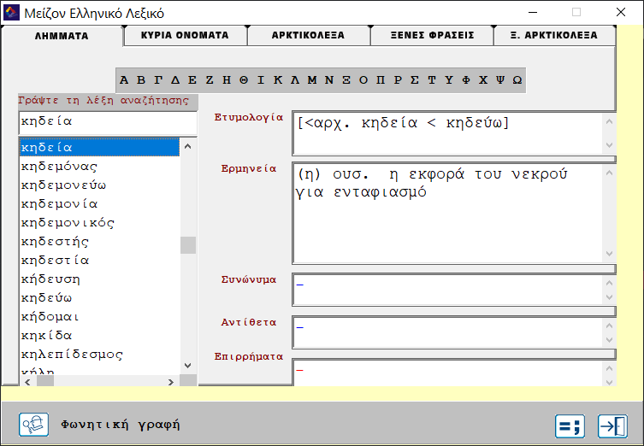Screen dimensions: 644x446
Task: Select κηδεμονία in the word list
Action: pyautogui.click(x=99, y=204)
